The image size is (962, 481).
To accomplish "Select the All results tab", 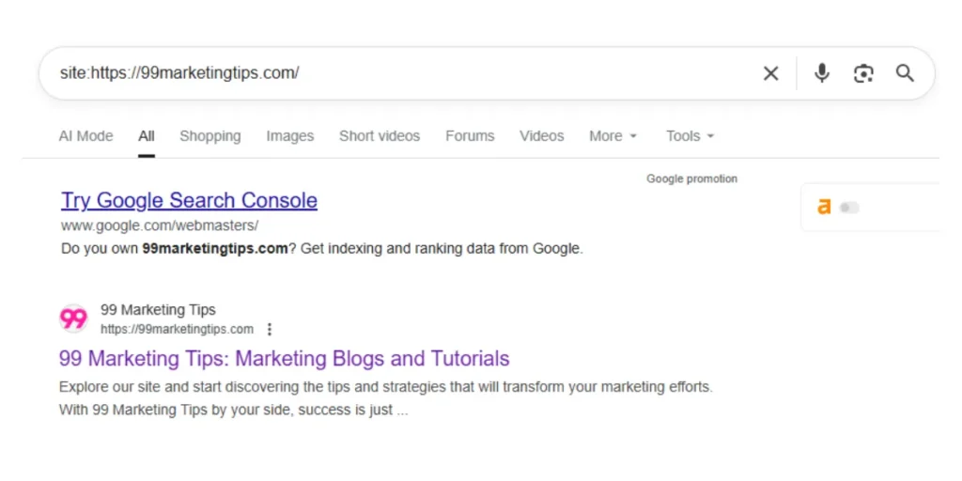I will [146, 136].
